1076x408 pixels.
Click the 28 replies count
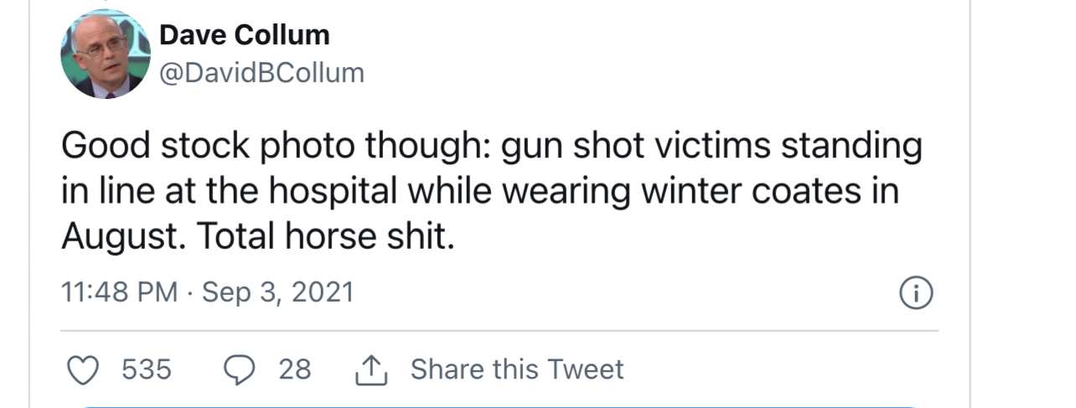[x=294, y=369]
